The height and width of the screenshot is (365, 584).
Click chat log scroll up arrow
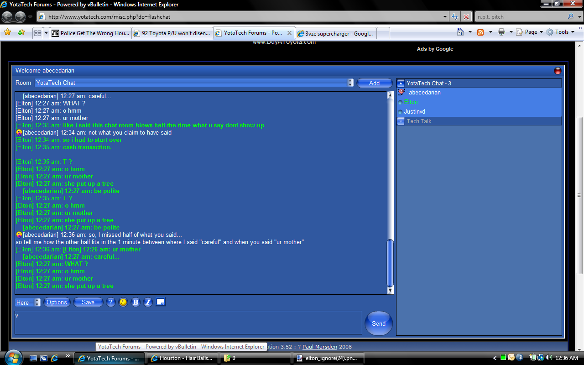(390, 95)
